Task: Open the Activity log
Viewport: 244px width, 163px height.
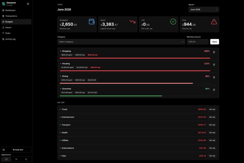Action: click(x=16, y=39)
